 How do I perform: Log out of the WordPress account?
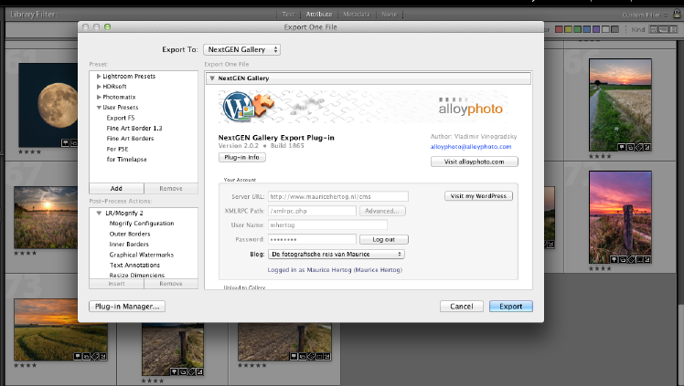(x=384, y=240)
